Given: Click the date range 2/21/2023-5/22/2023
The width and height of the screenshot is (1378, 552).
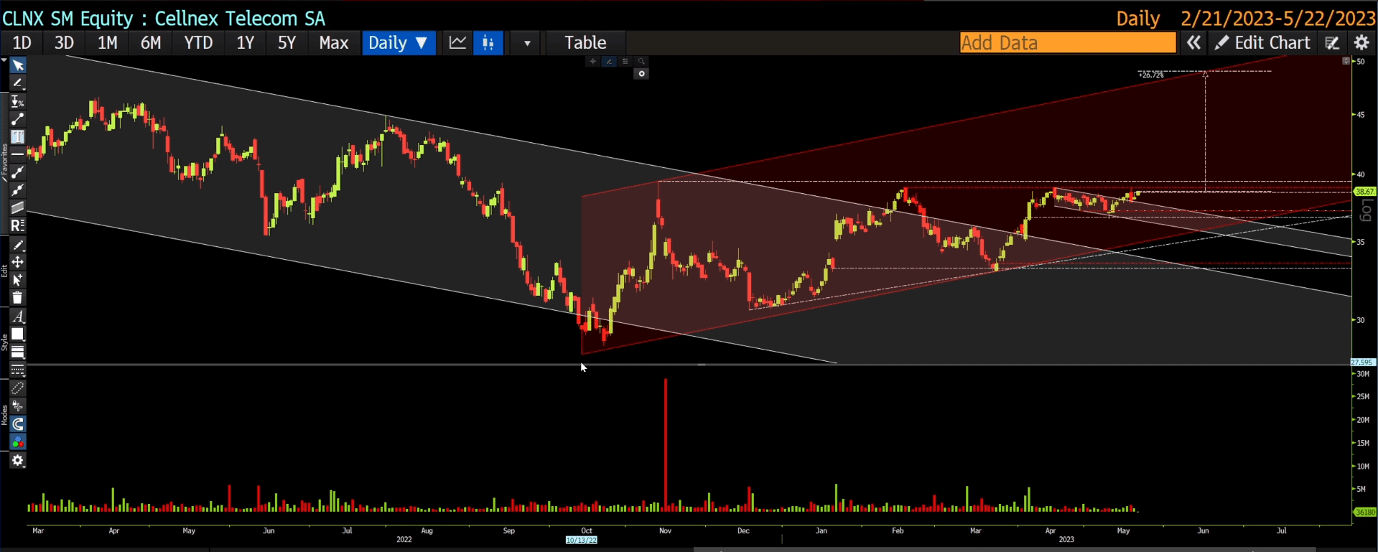Looking at the screenshot, I should coord(1278,19).
